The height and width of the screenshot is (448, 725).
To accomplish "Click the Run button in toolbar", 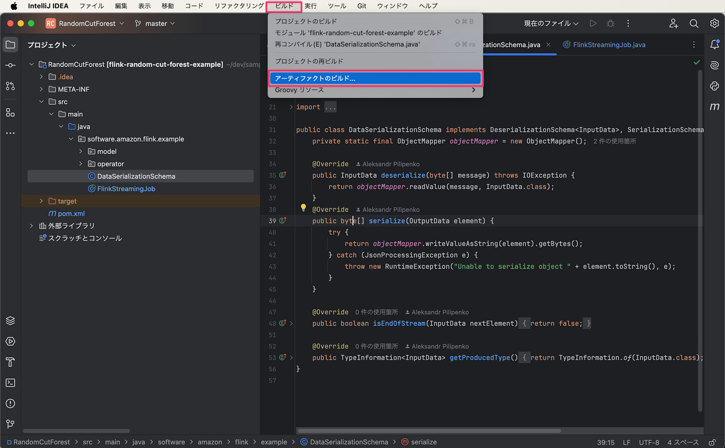I will (x=593, y=24).
